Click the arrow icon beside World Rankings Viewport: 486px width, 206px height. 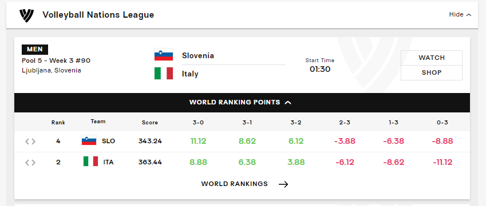[x=283, y=184]
